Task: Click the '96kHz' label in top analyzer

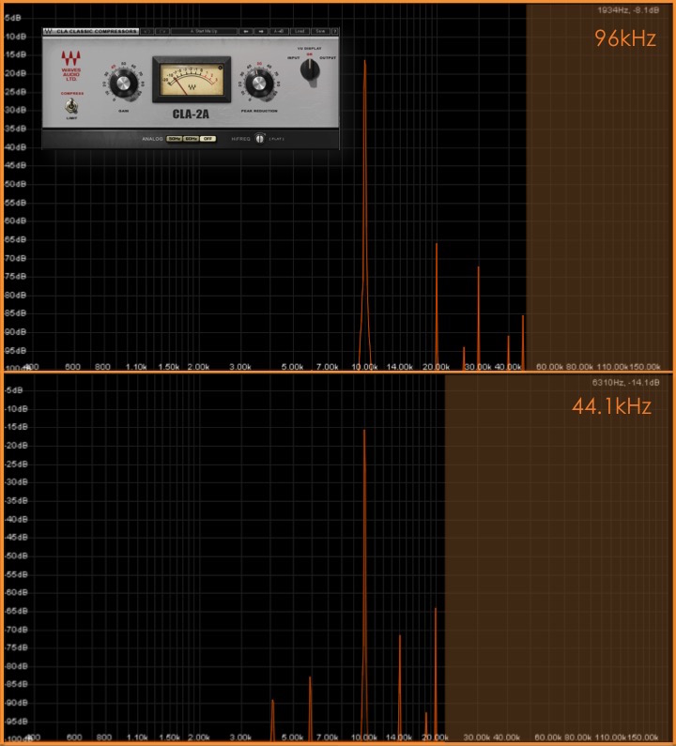Action: [625, 38]
